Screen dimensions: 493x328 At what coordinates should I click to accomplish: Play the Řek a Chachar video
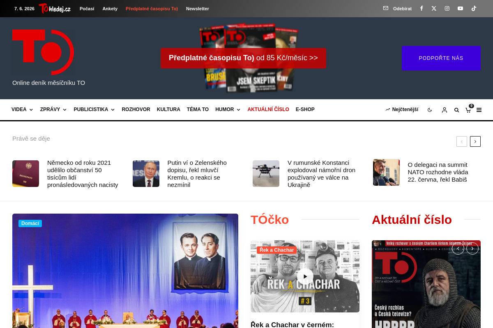pos(305,276)
